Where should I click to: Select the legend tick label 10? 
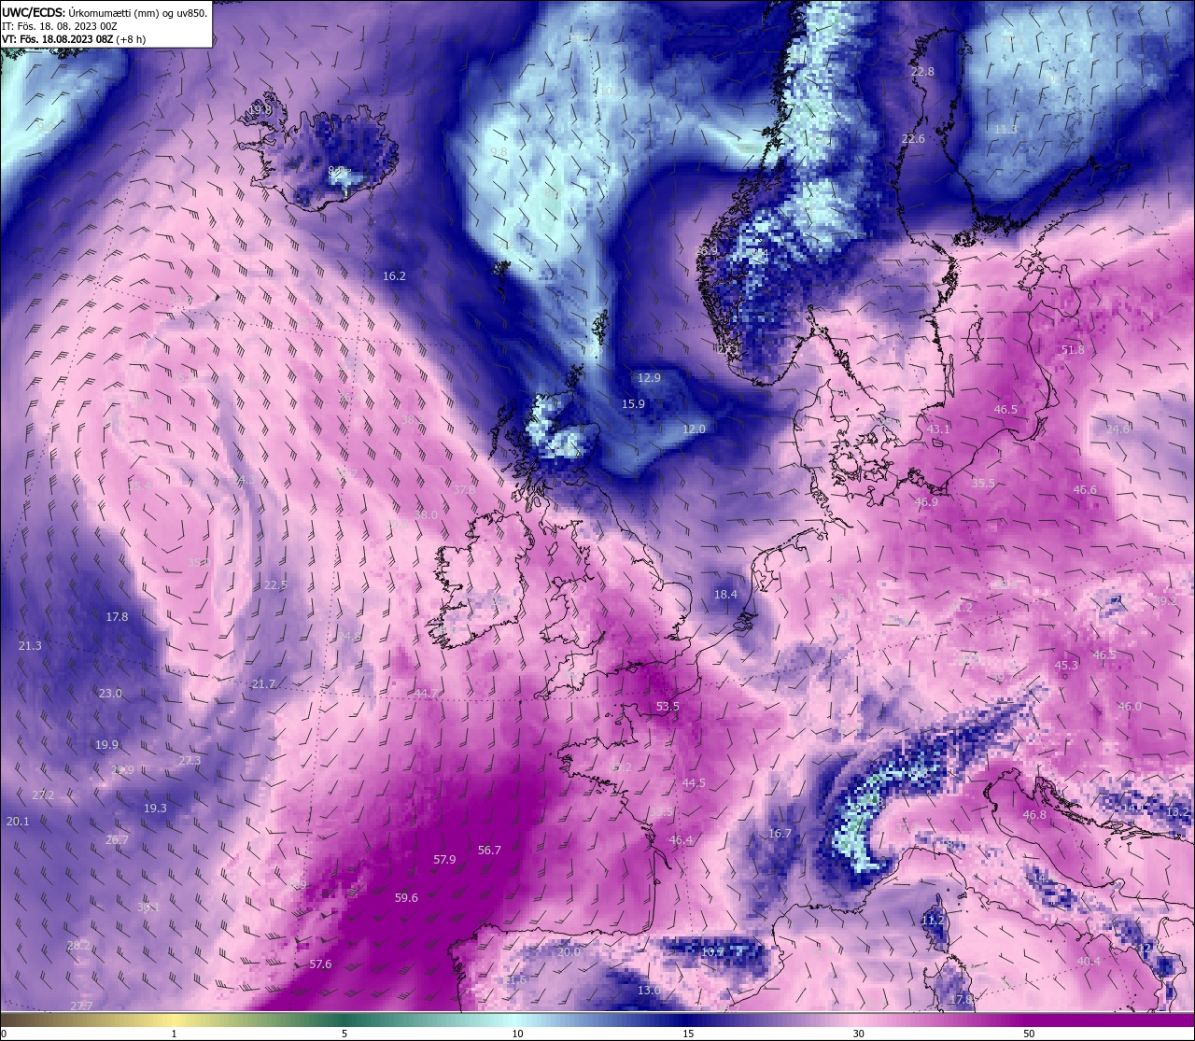(517, 1034)
